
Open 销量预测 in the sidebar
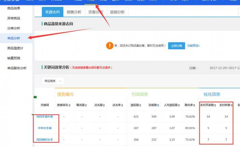(x=14, y=58)
